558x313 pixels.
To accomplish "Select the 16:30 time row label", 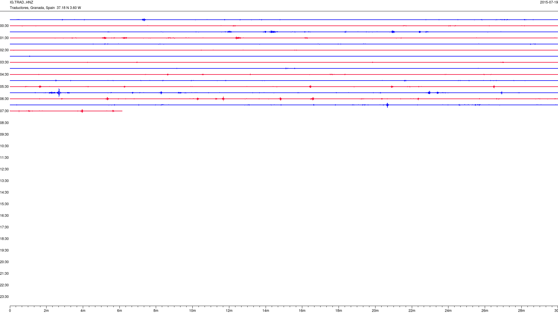I will point(4,216).
